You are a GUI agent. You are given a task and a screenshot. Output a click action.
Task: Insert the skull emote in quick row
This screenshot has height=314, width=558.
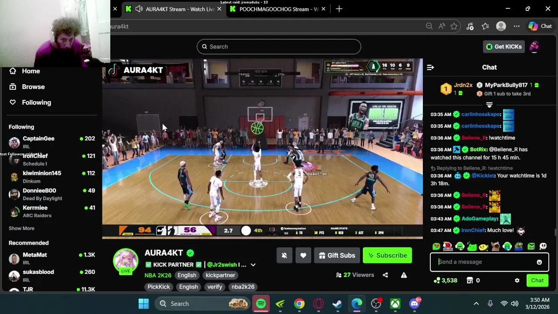543,246
